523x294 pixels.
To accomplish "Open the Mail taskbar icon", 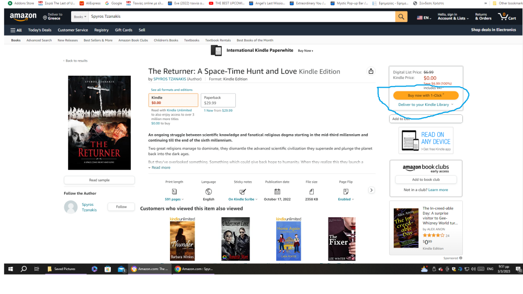I will tap(121, 269).
